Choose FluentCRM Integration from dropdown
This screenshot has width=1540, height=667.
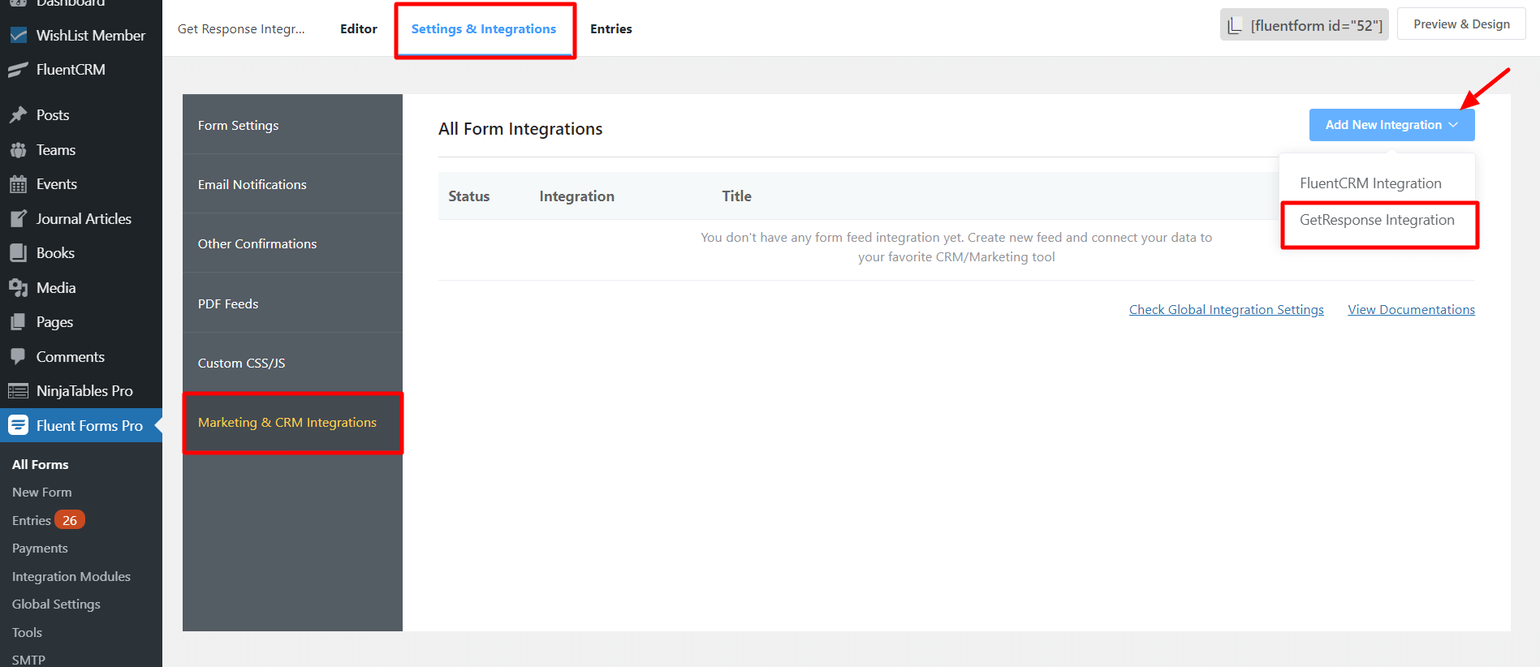pos(1370,183)
